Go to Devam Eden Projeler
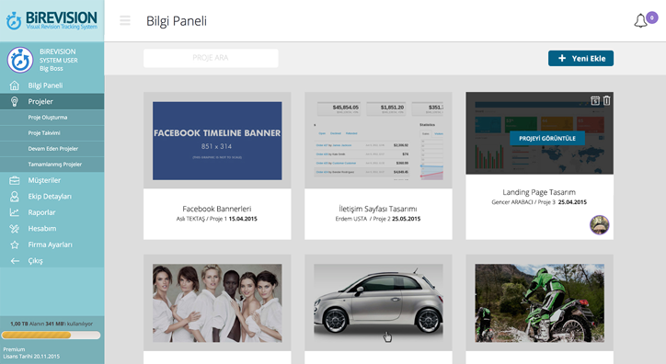This screenshot has width=666, height=364. click(x=52, y=149)
